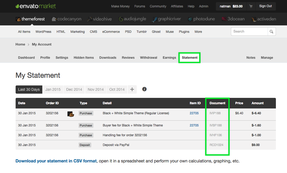Open the Withdrawal tab
Viewport: 287px width, 173px height.
(x=148, y=58)
